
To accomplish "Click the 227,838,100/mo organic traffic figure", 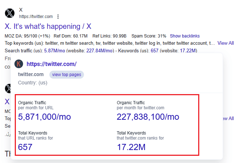I will click(148, 117).
